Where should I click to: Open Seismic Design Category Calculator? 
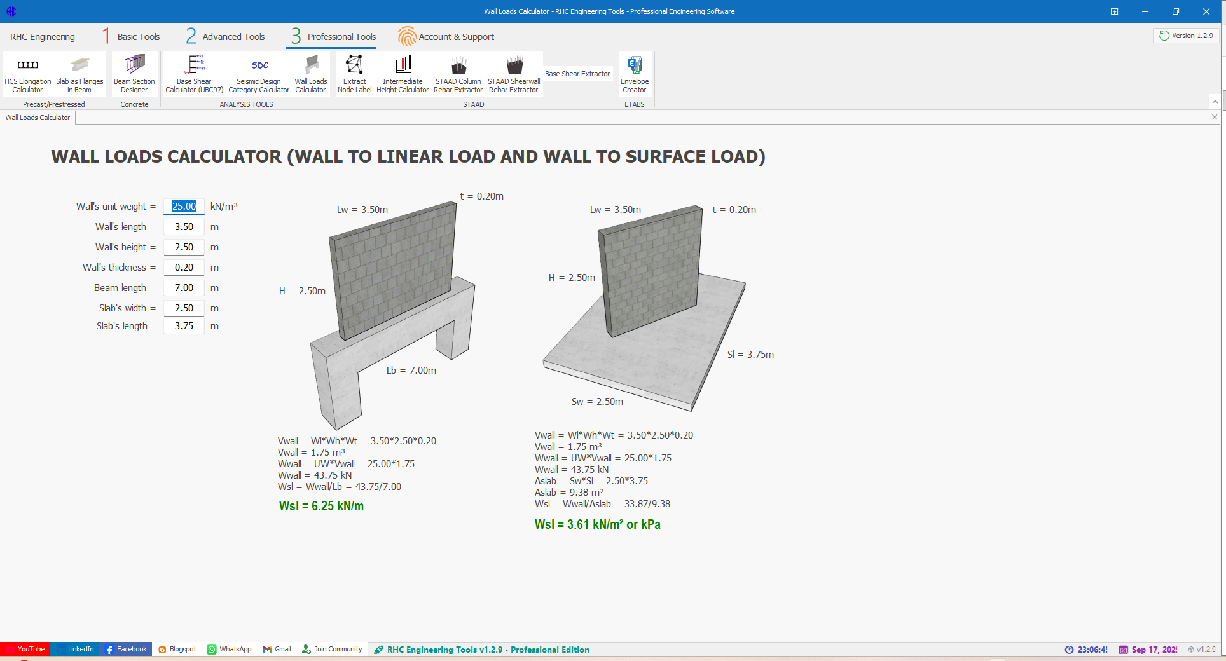tap(259, 74)
